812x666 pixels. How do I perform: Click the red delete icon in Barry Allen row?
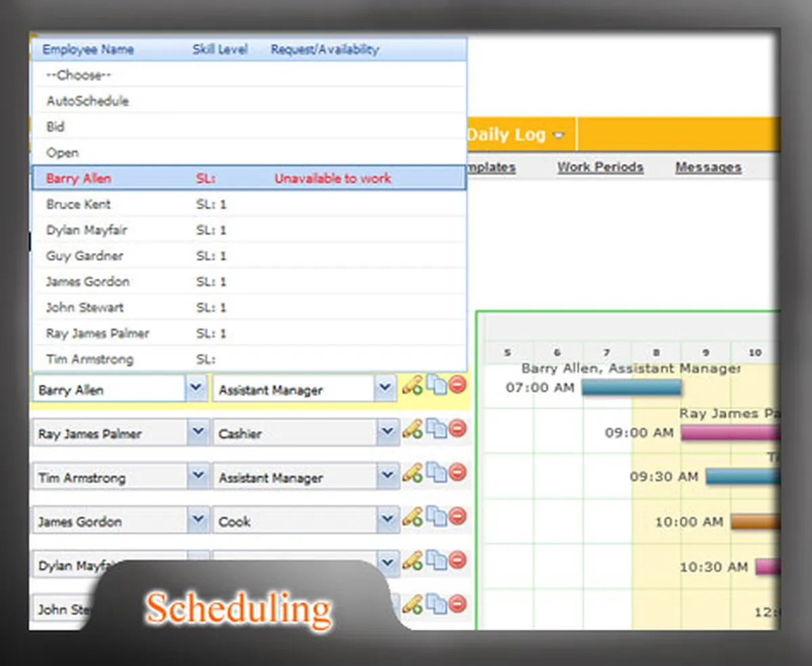[458, 385]
